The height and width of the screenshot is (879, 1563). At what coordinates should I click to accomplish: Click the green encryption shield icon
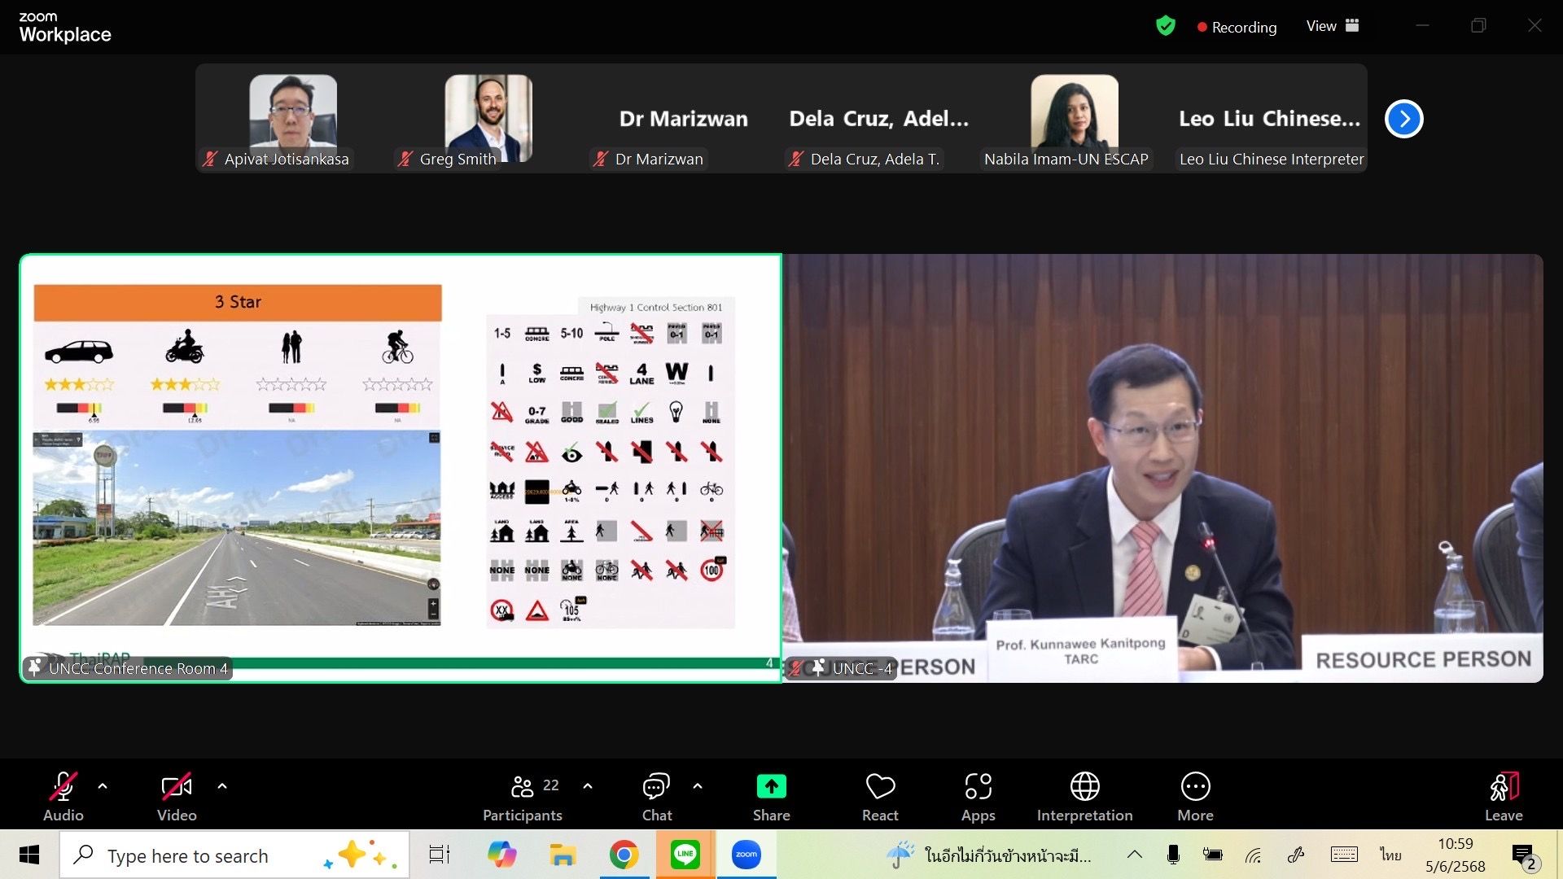(x=1166, y=26)
